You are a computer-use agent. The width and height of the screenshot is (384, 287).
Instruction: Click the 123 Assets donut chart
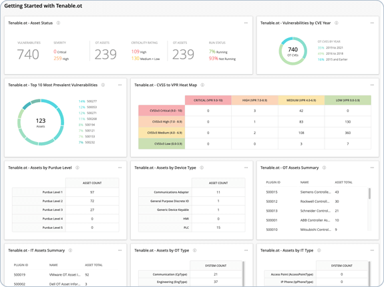pyautogui.click(x=41, y=122)
